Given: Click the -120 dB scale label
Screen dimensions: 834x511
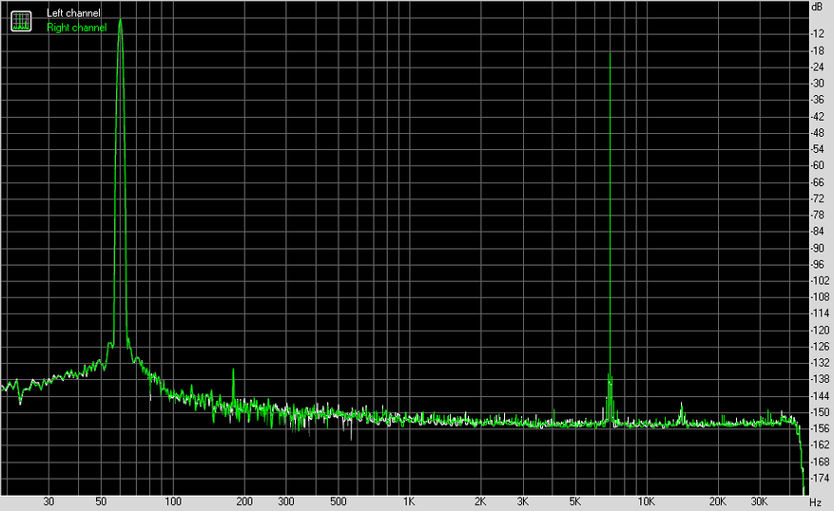Looking at the screenshot, I should [820, 331].
